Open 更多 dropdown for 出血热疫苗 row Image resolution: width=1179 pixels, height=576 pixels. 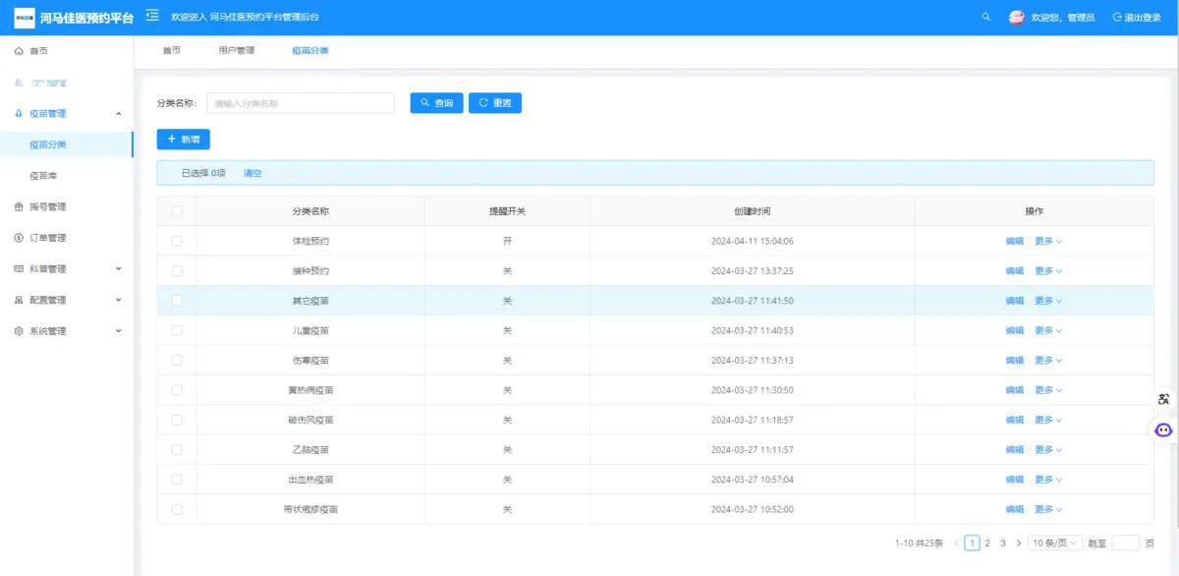(1048, 480)
